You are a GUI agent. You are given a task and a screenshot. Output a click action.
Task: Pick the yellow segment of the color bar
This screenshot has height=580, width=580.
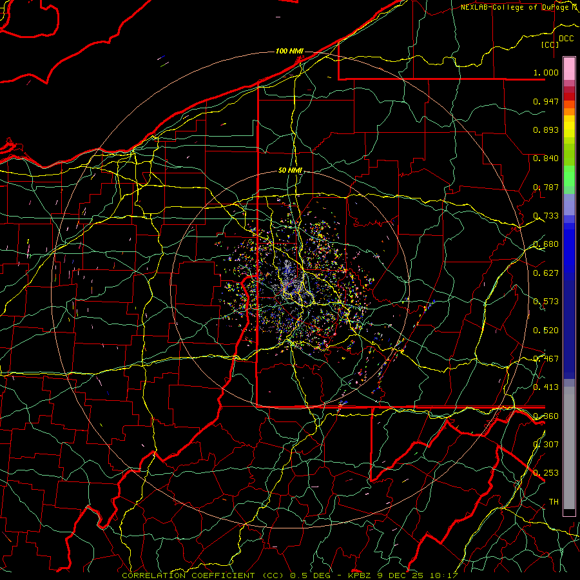[569, 126]
